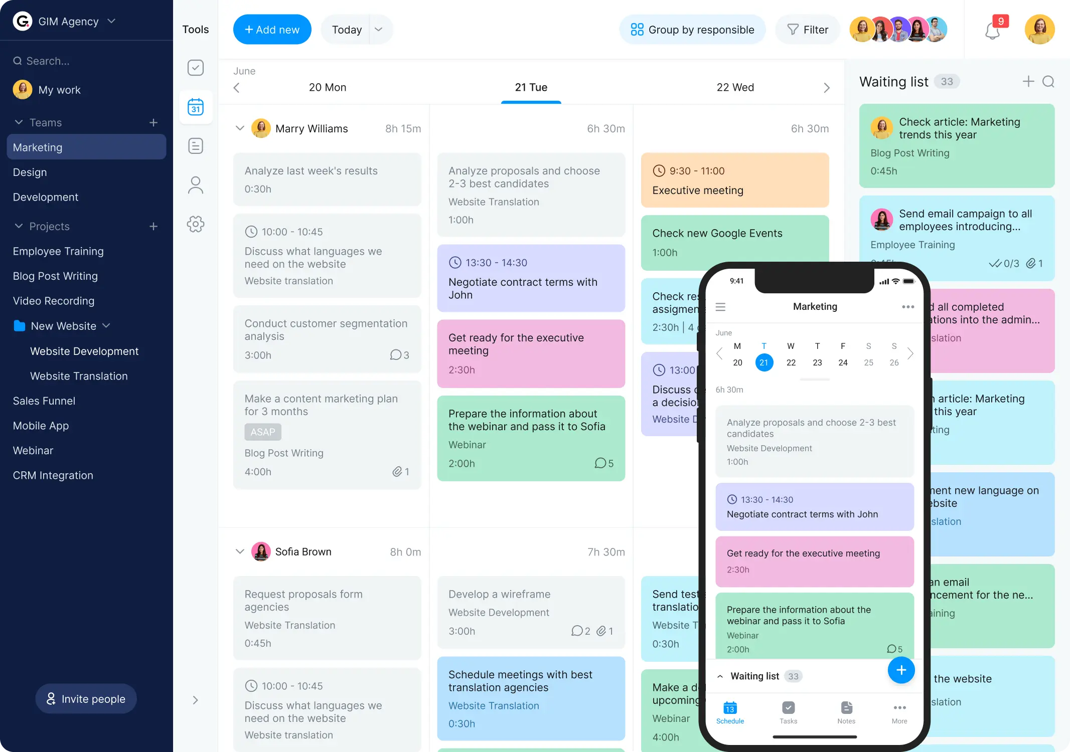
Task: Click the task list view icon
Action: click(196, 145)
